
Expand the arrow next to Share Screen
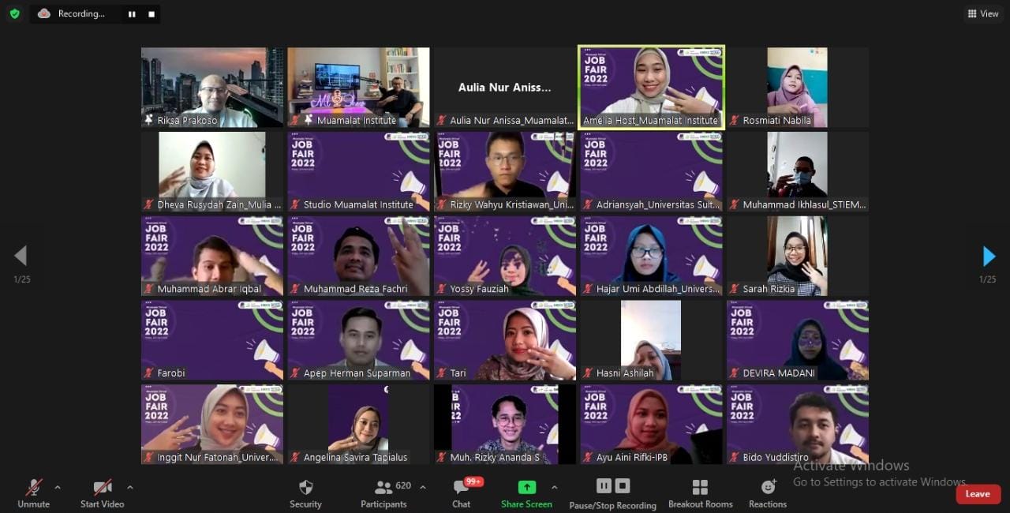coord(554,487)
